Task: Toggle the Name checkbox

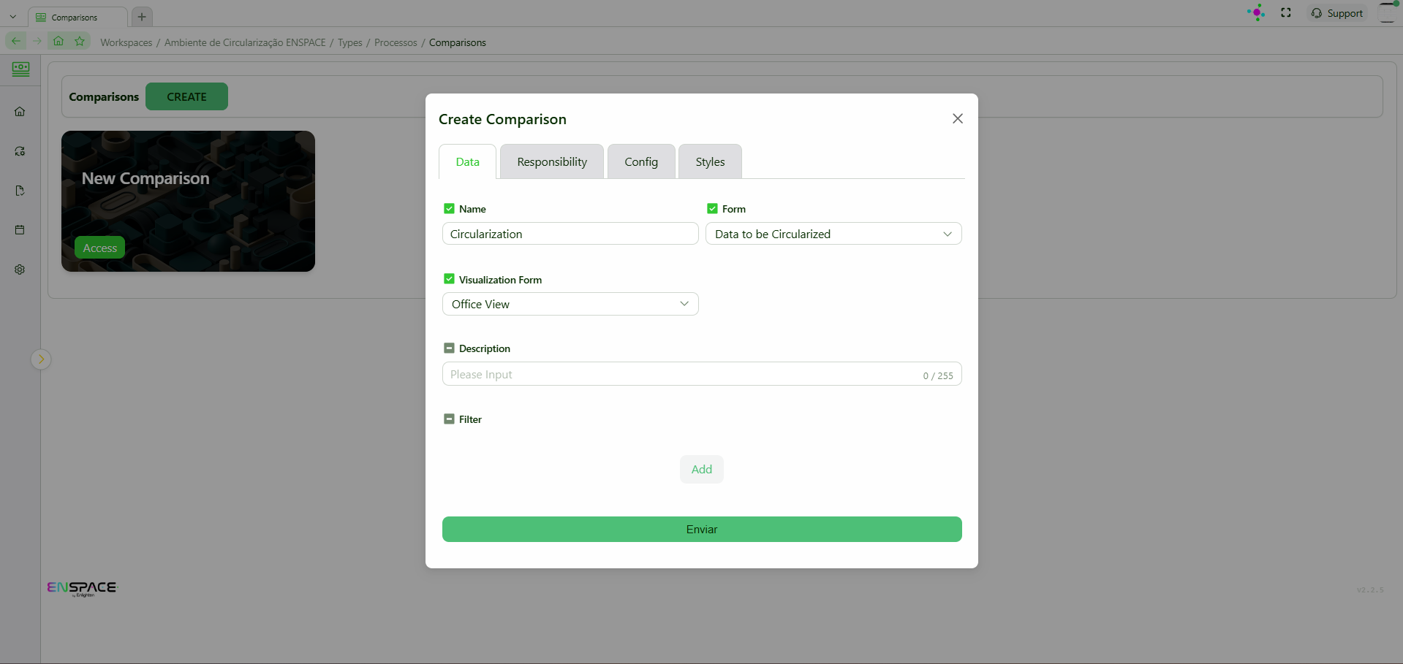Action: [x=449, y=208]
